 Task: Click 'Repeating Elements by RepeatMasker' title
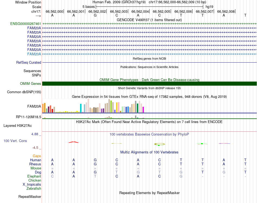tap(149, 193)
